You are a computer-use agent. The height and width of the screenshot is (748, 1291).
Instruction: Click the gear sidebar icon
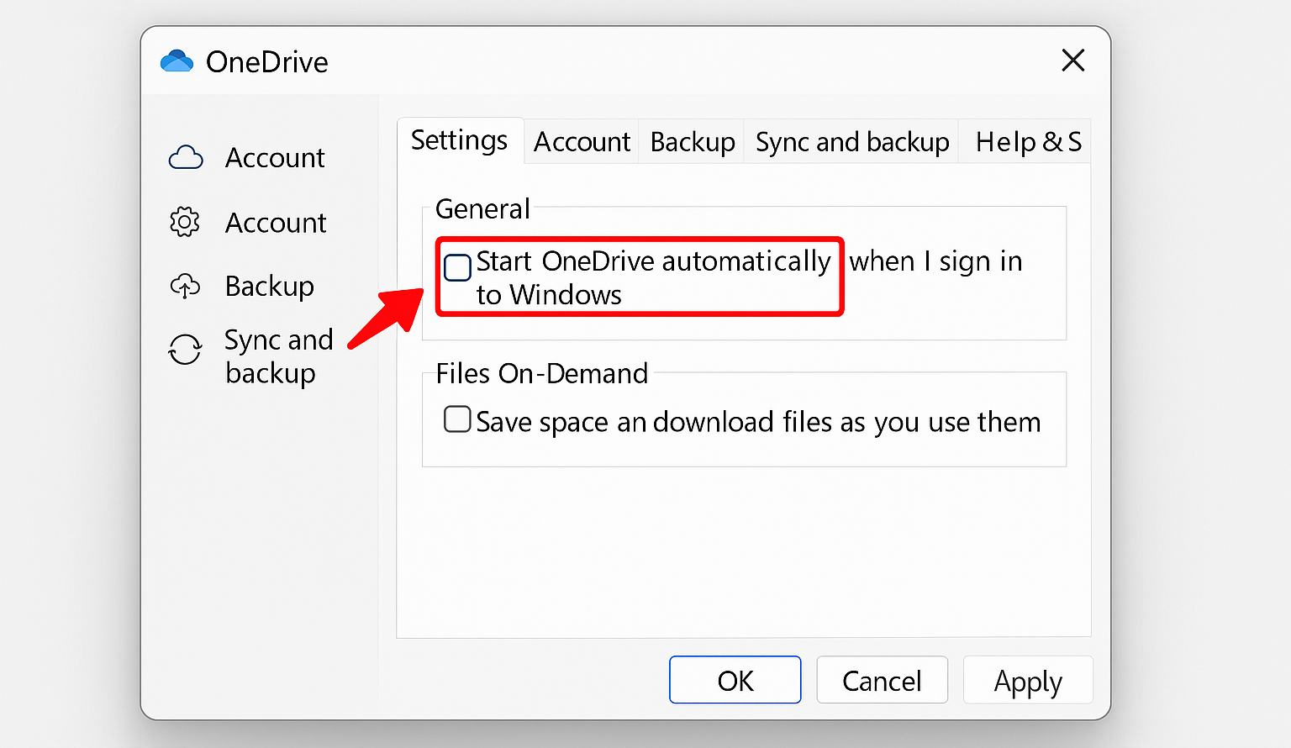pyautogui.click(x=185, y=222)
